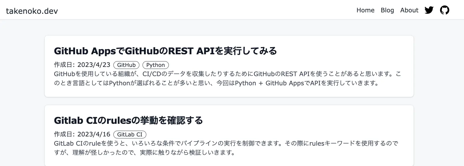Image resolution: width=464 pixels, height=166 pixels.
Task: Open the Gitlab CI rules post title
Action: click(x=128, y=120)
